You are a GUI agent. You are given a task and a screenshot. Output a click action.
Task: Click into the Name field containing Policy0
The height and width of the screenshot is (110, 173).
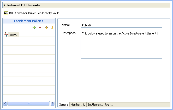121,25
